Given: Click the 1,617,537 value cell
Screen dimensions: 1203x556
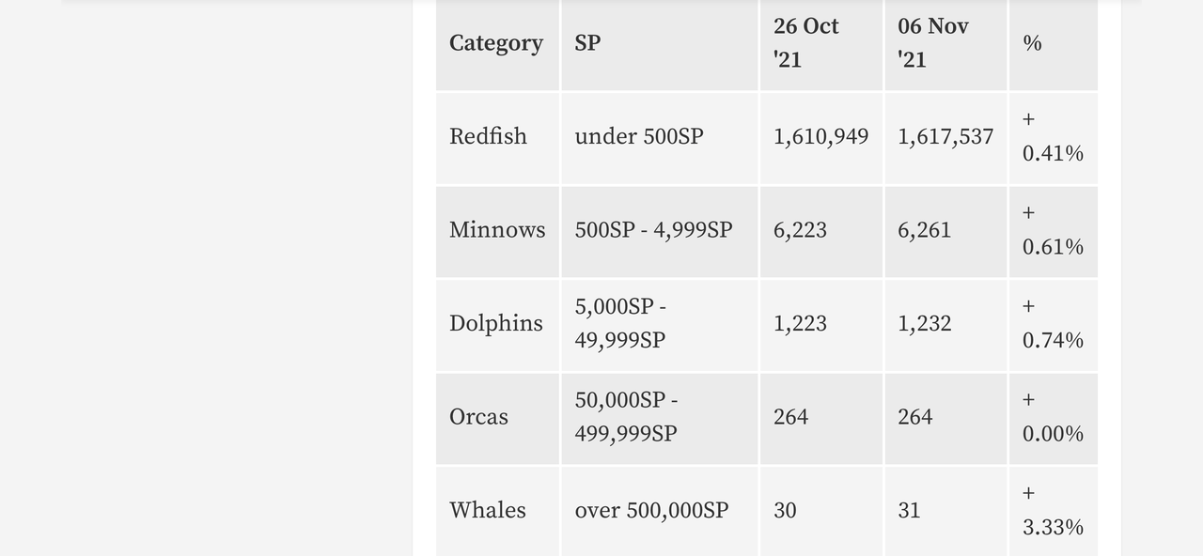Looking at the screenshot, I should [945, 137].
